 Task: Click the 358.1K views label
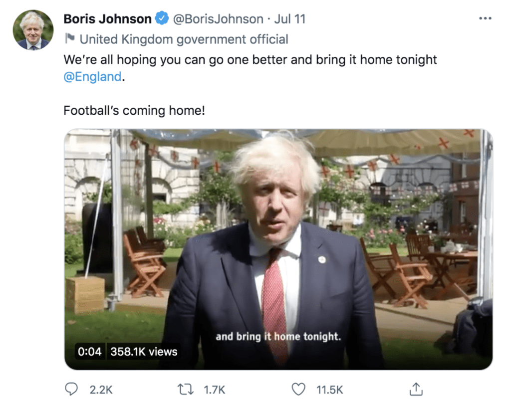coord(144,352)
